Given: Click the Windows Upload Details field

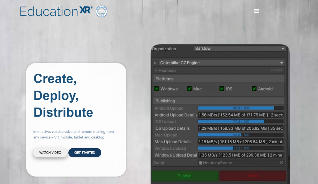Looking at the screenshot, I should tap(241, 155).
